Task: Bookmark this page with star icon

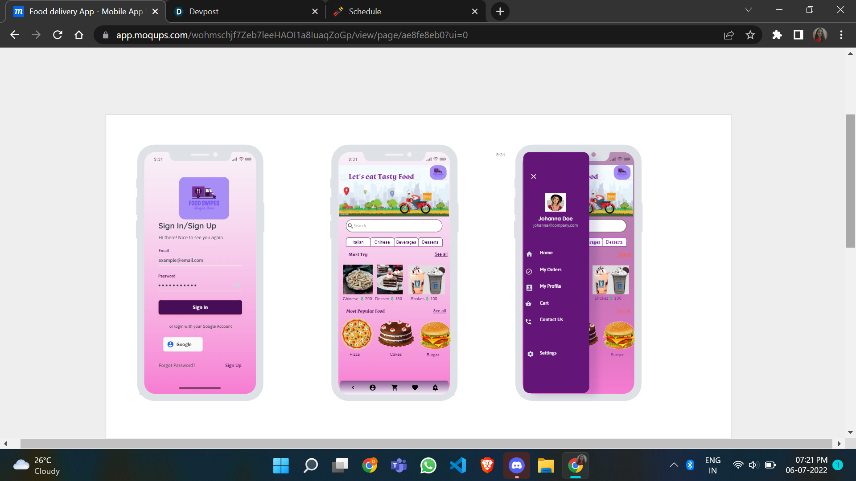Action: [750, 35]
